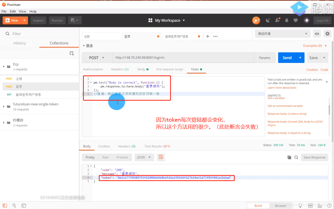Open the response Cookies tab
Screen dimensions: 334x209
pyautogui.click(x=104, y=146)
